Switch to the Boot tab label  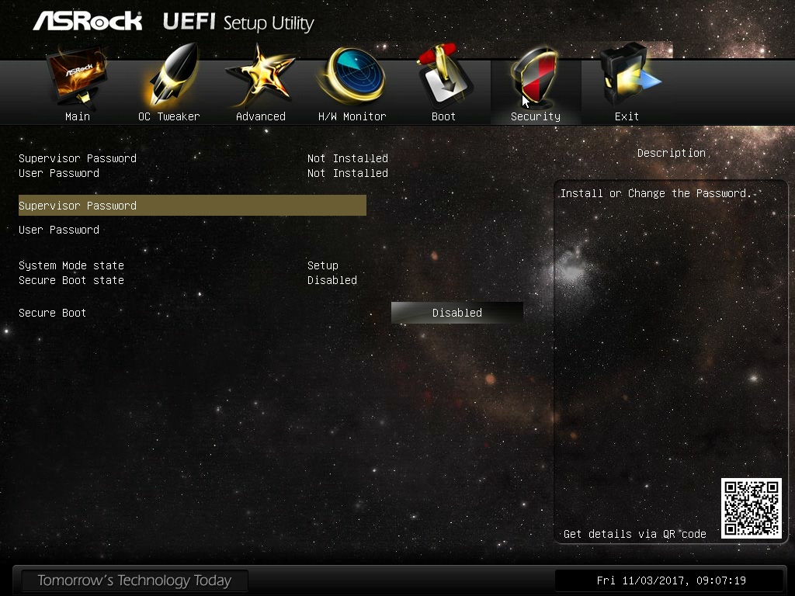[443, 116]
